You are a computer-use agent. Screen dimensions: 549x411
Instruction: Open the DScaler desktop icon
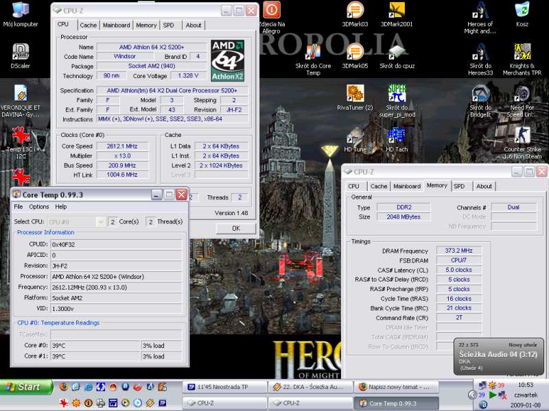(21, 52)
